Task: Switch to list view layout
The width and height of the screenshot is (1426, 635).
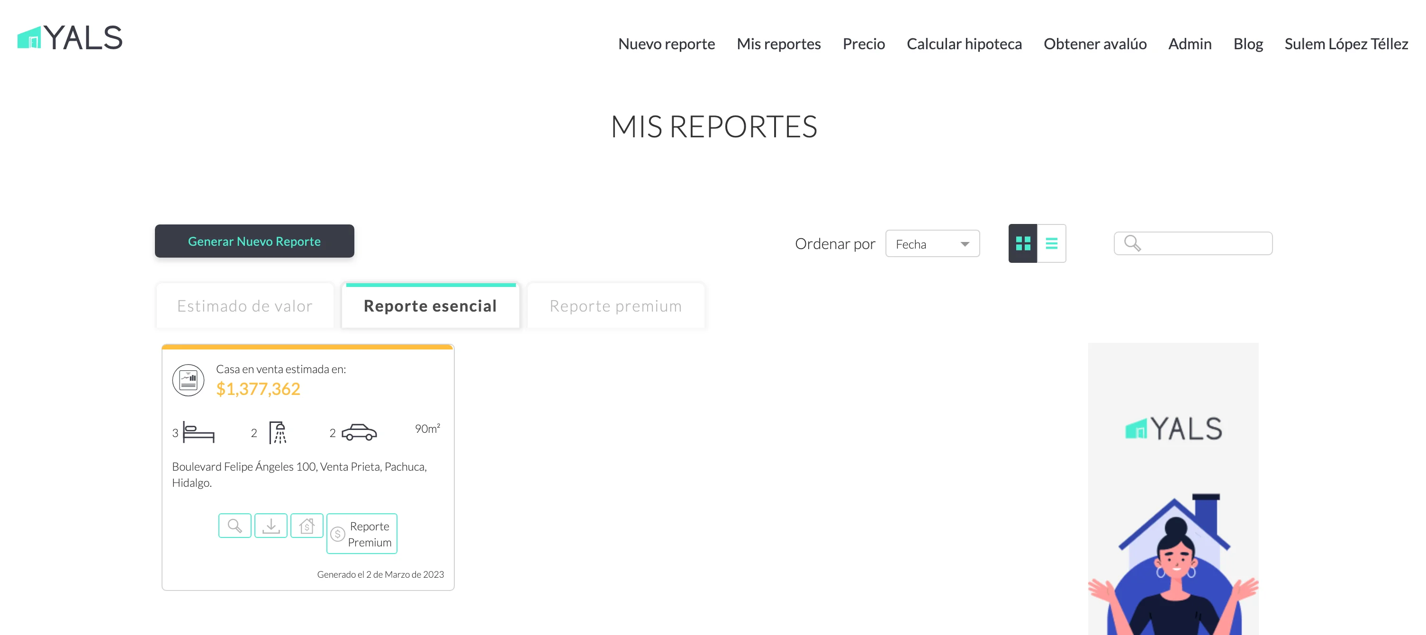Action: (1051, 243)
